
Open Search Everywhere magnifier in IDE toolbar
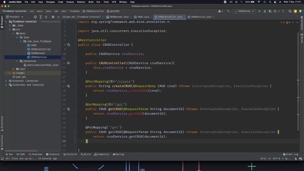(x=290, y=11)
